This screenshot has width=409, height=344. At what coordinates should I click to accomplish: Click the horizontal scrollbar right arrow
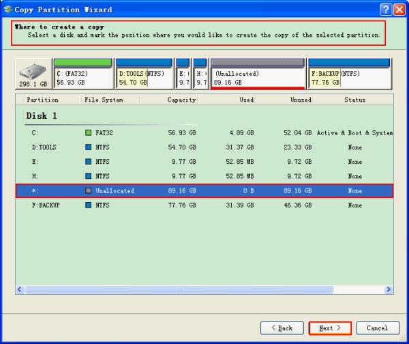tap(389, 289)
